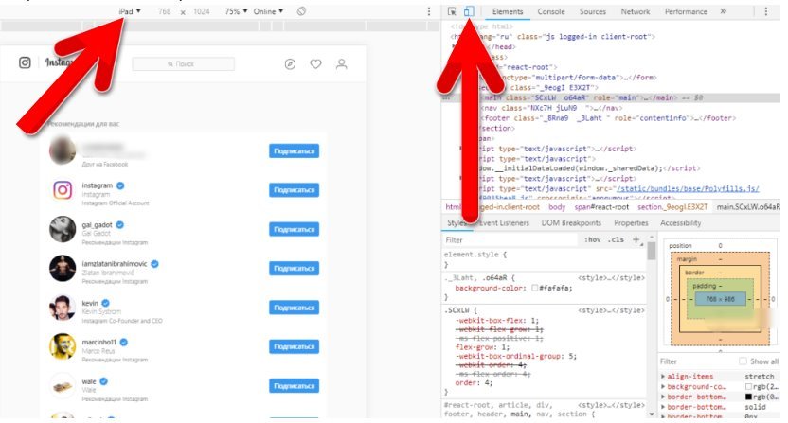Viewport: 788px width, 423px height.
Task: Switch to the Sources tab
Action: pos(593,11)
